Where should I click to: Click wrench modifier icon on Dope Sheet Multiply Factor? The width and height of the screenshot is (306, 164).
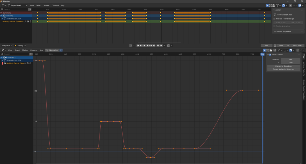pos(25,22)
